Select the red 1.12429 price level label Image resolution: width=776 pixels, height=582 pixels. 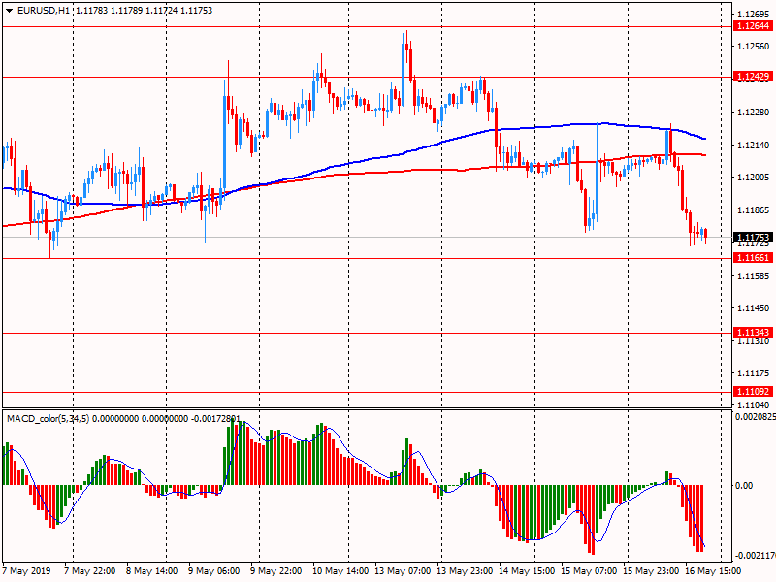752,76
